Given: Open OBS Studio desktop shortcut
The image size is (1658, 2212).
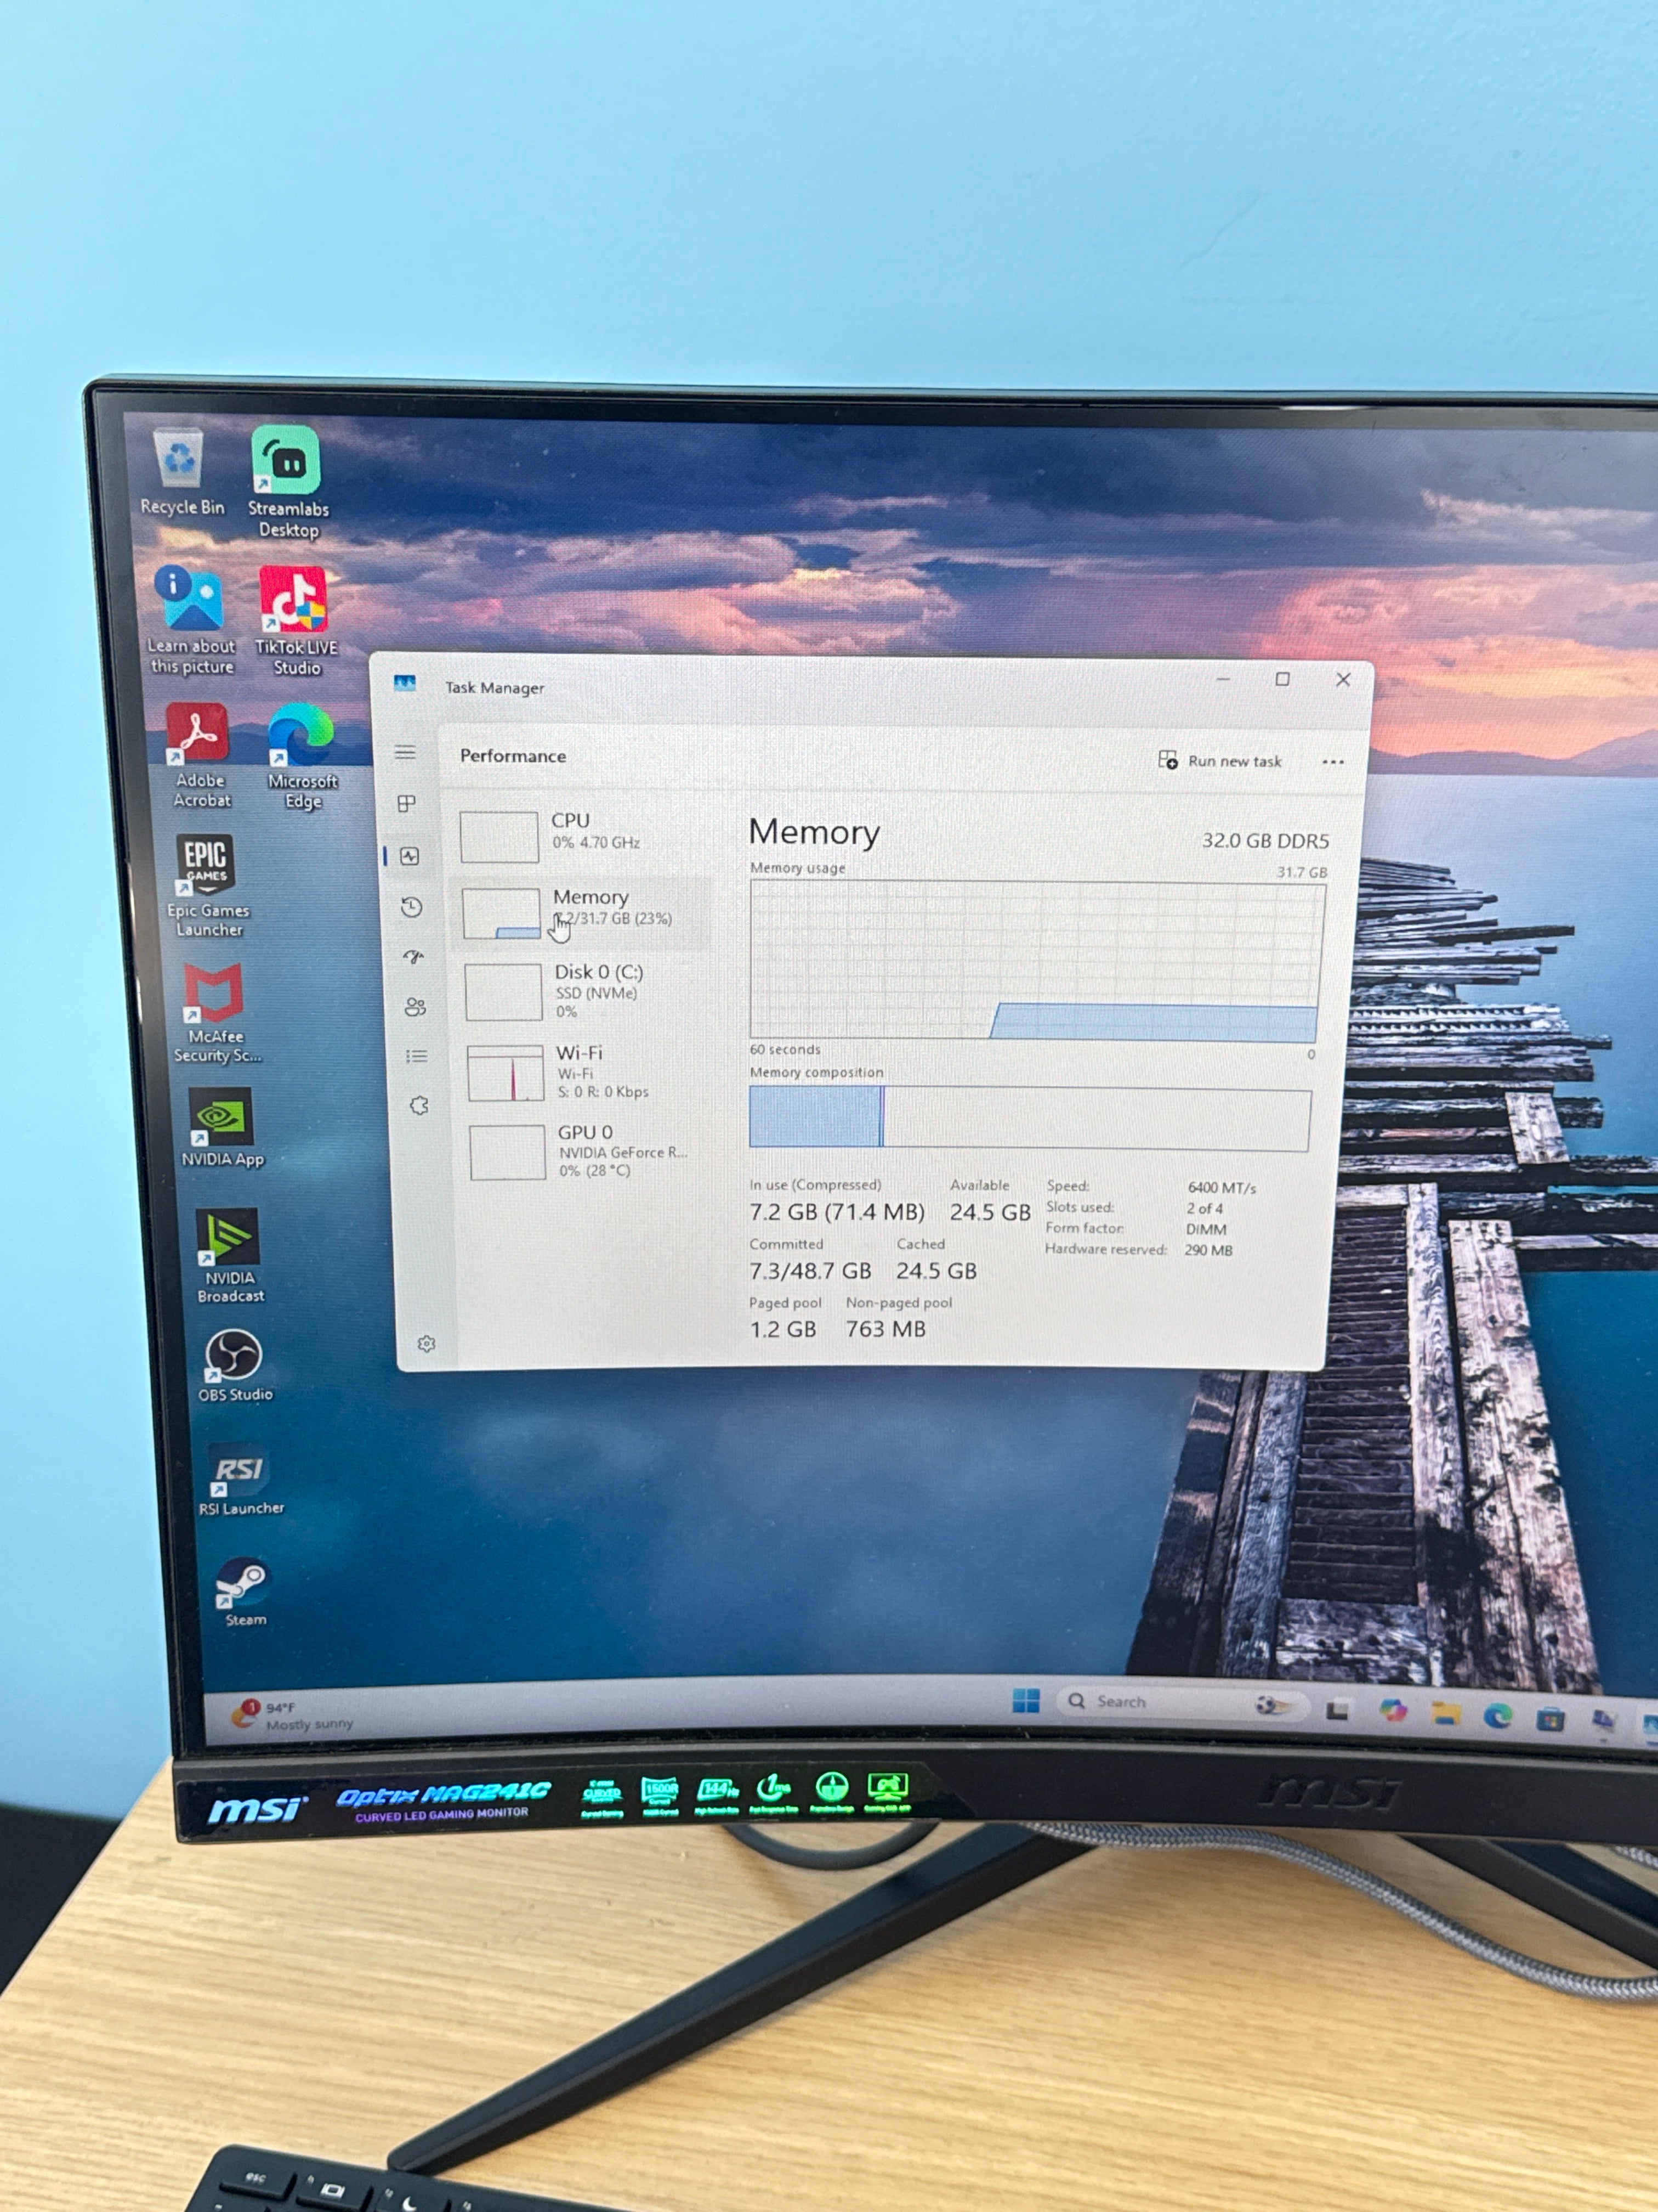Looking at the screenshot, I should (x=234, y=1365).
